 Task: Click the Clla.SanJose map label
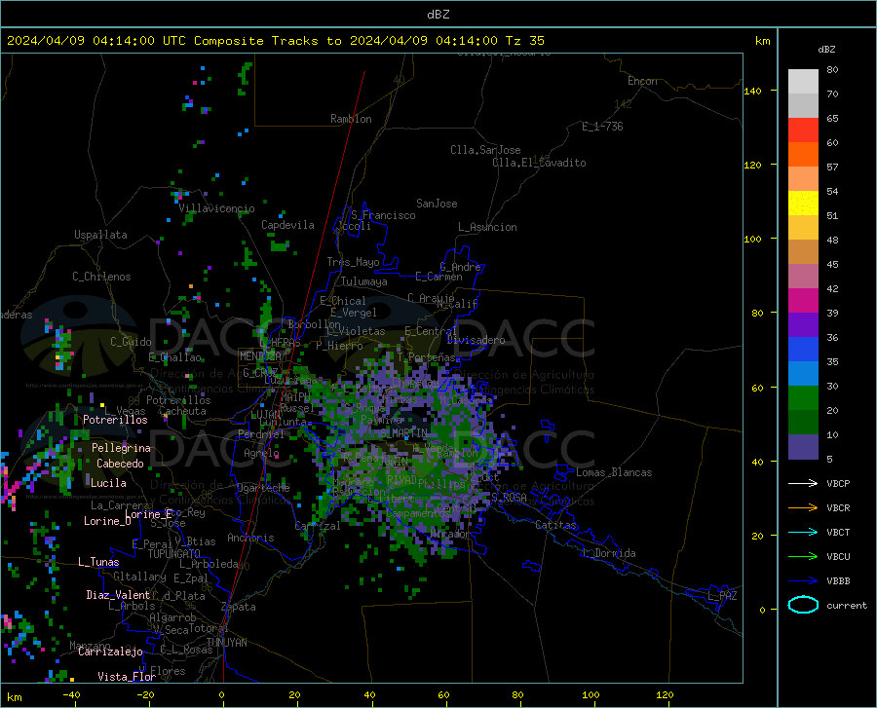[x=485, y=150]
